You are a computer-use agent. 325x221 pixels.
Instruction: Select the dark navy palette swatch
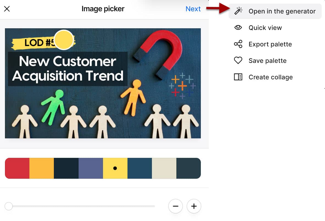click(66, 168)
